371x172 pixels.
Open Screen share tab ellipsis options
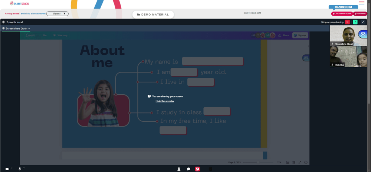[29, 28]
